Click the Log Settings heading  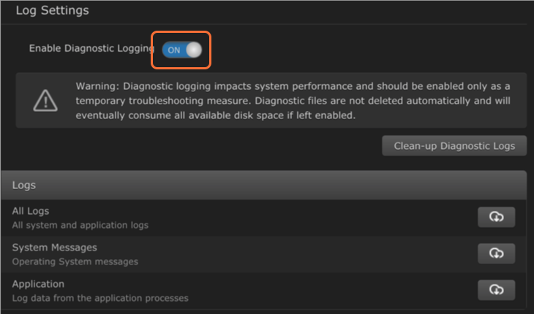(52, 11)
